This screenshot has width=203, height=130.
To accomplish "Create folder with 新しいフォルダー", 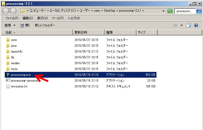I will (45, 25).
